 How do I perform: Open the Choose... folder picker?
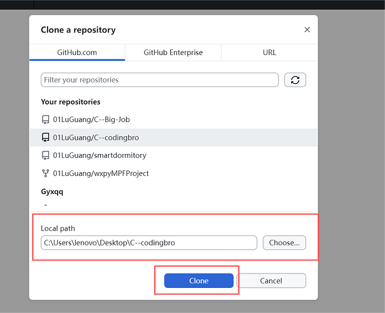point(284,243)
